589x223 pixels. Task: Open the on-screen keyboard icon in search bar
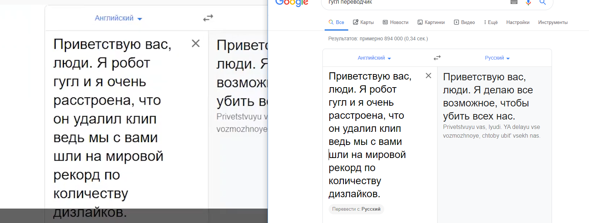point(514,2)
